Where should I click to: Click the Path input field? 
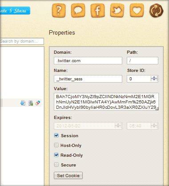[x=142, y=61]
